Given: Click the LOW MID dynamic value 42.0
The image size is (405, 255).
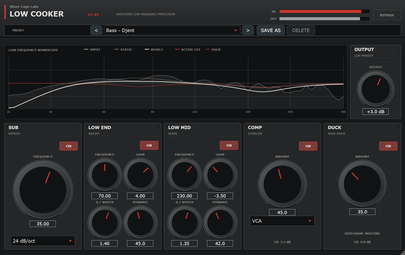Looking at the screenshot, I should click(x=220, y=243).
